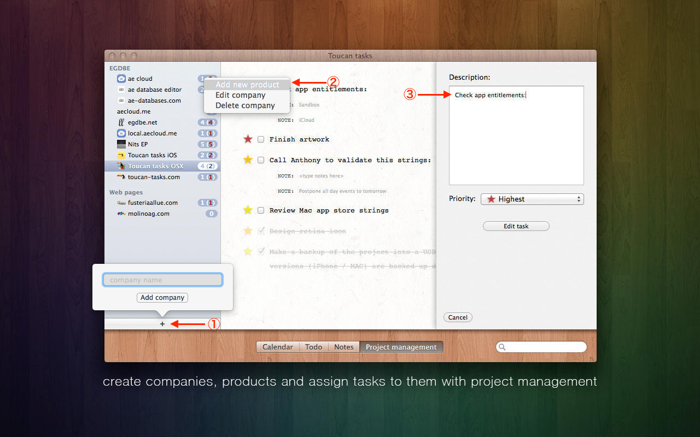This screenshot has height=437, width=700.
Task: Choose Add new product from the context menu
Action: tap(247, 85)
